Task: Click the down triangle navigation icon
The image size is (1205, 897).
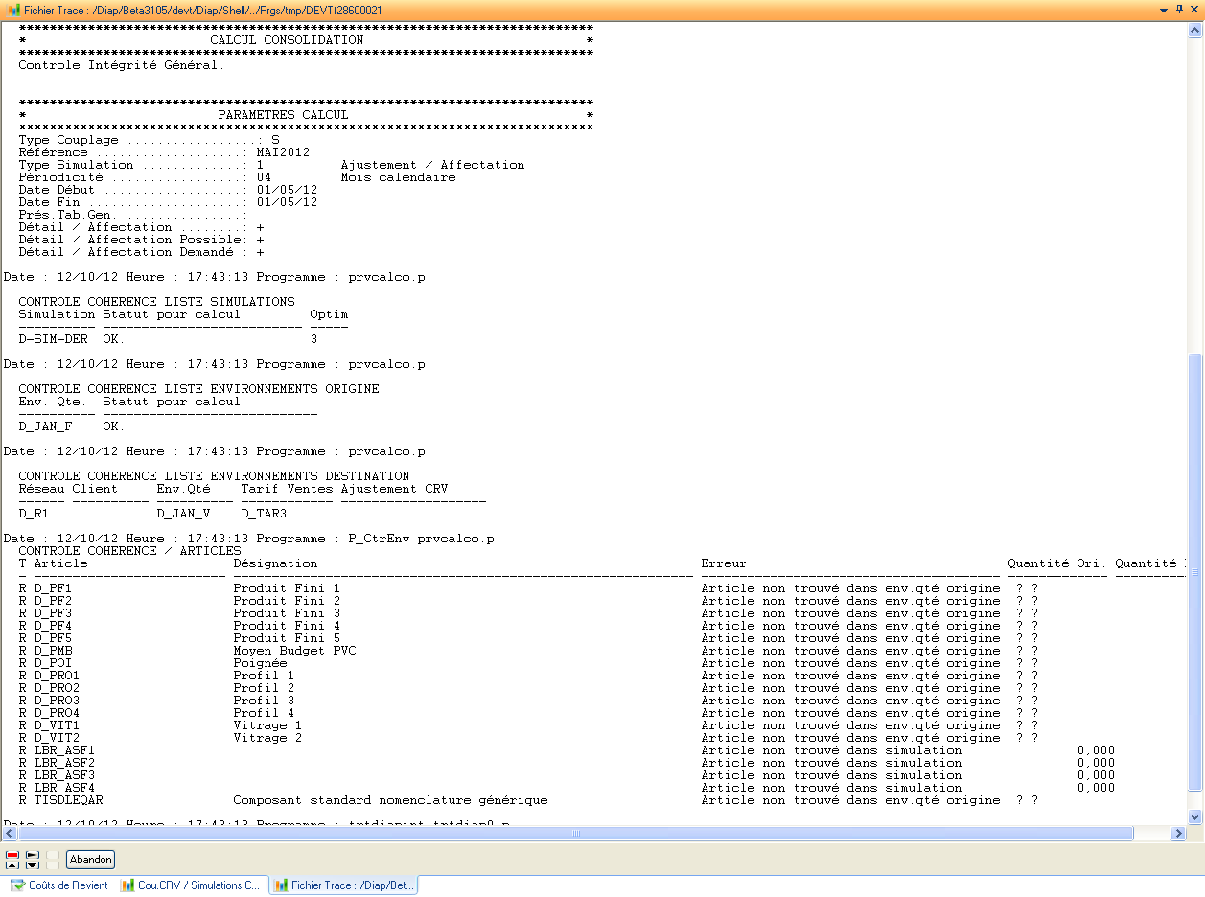Action: [33, 865]
